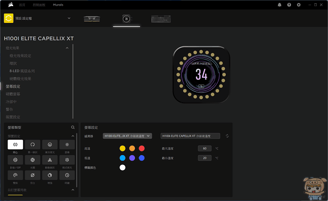Pick the white label color swatch
This screenshot has height=201, width=328.
(x=122, y=168)
